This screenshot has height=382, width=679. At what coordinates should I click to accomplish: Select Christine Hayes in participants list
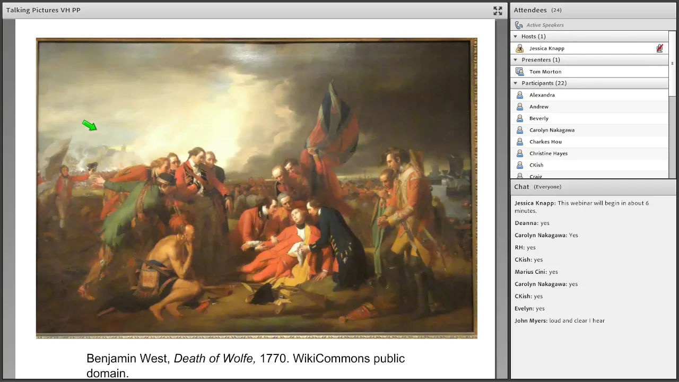pyautogui.click(x=589, y=153)
